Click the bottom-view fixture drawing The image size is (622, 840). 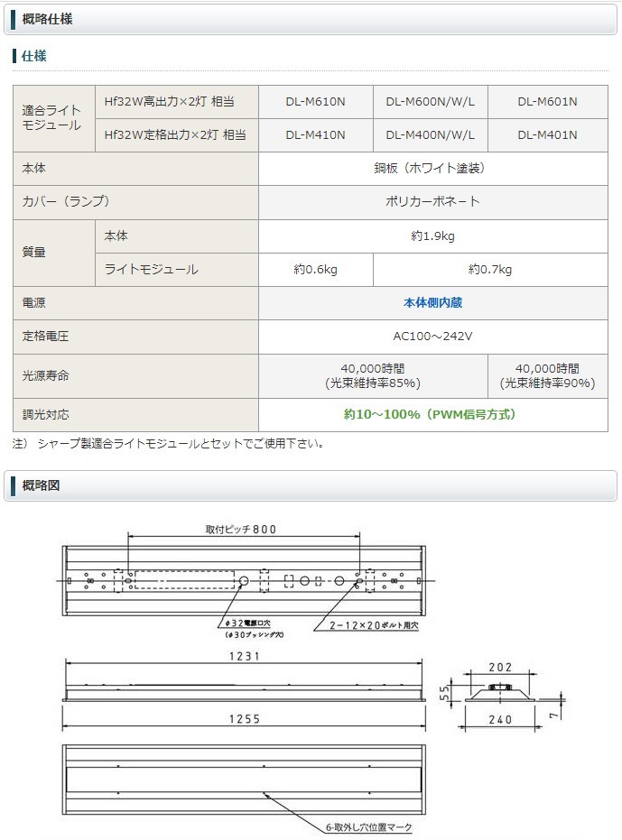[244, 780]
